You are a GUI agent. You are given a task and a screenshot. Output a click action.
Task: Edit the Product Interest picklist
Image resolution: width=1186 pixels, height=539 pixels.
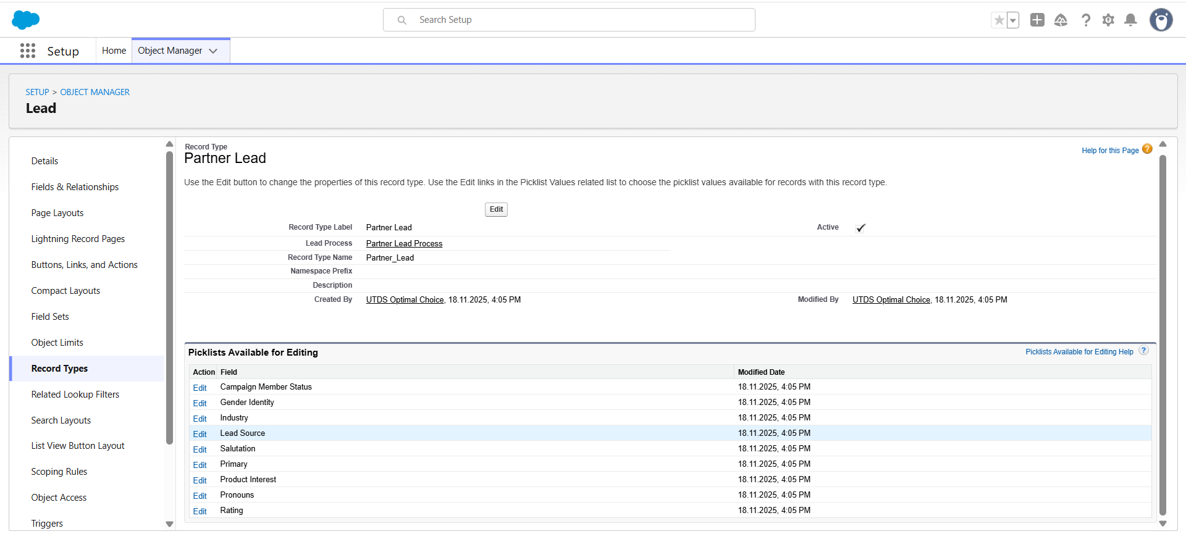click(200, 480)
